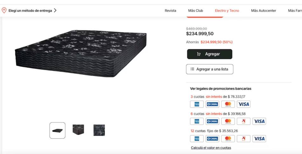Click Mastercard icon in 12 cuotas row

coord(228,138)
